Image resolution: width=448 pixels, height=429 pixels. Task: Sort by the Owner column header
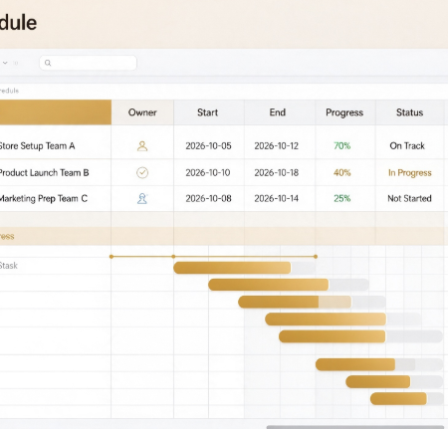click(x=142, y=112)
